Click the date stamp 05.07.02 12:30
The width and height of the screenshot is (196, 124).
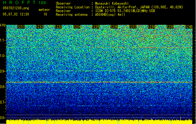16,14
